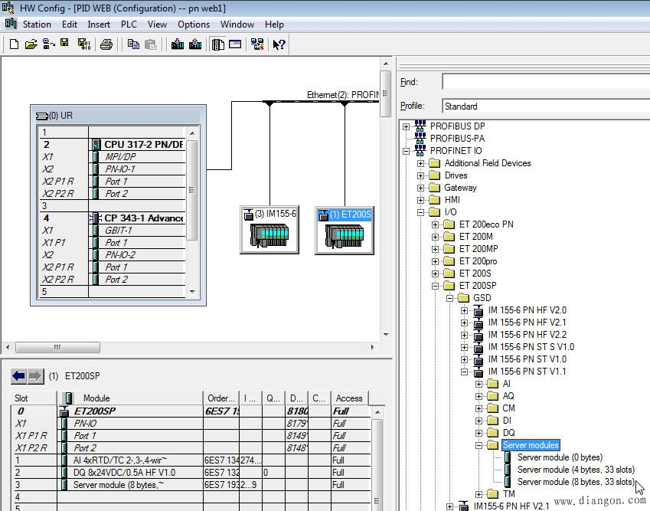Expand the ET 200M folder
650x511 pixels.
(435, 237)
